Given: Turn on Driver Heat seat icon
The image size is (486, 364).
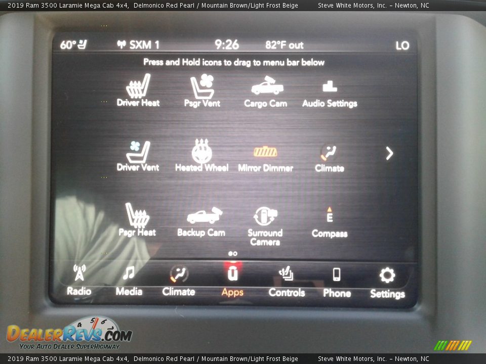Looking at the screenshot, I should (x=138, y=90).
